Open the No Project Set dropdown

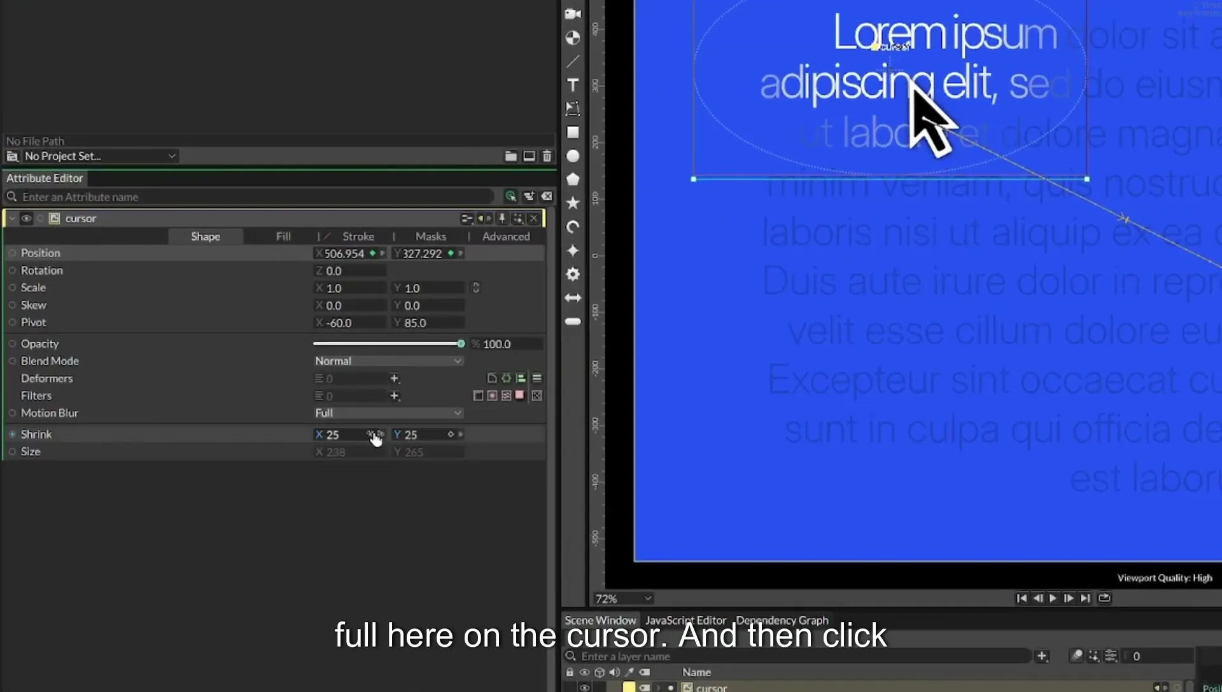tap(99, 156)
